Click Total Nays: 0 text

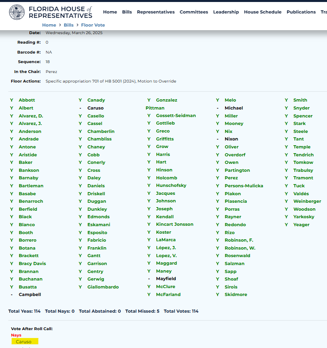tap(60, 311)
